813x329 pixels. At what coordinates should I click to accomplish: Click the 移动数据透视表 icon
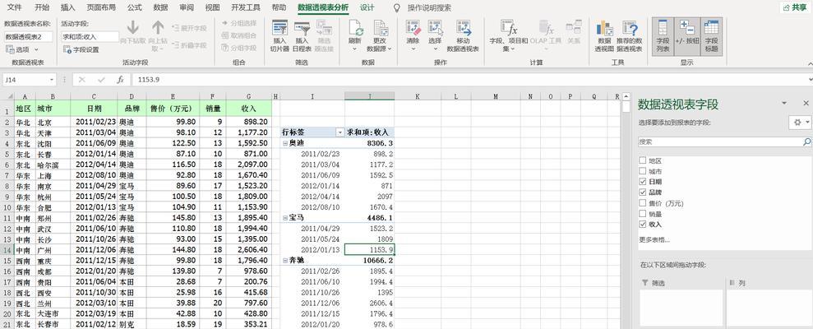463,29
